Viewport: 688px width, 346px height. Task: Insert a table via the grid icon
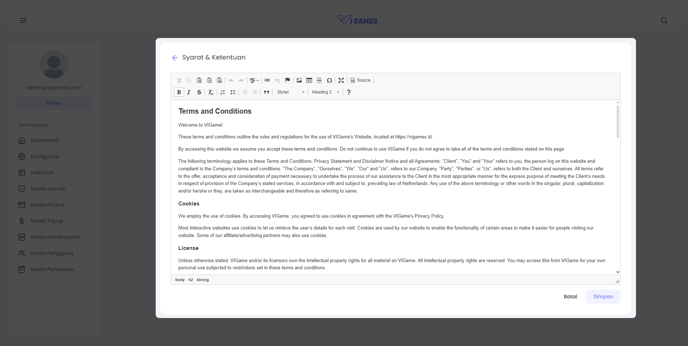tap(309, 80)
